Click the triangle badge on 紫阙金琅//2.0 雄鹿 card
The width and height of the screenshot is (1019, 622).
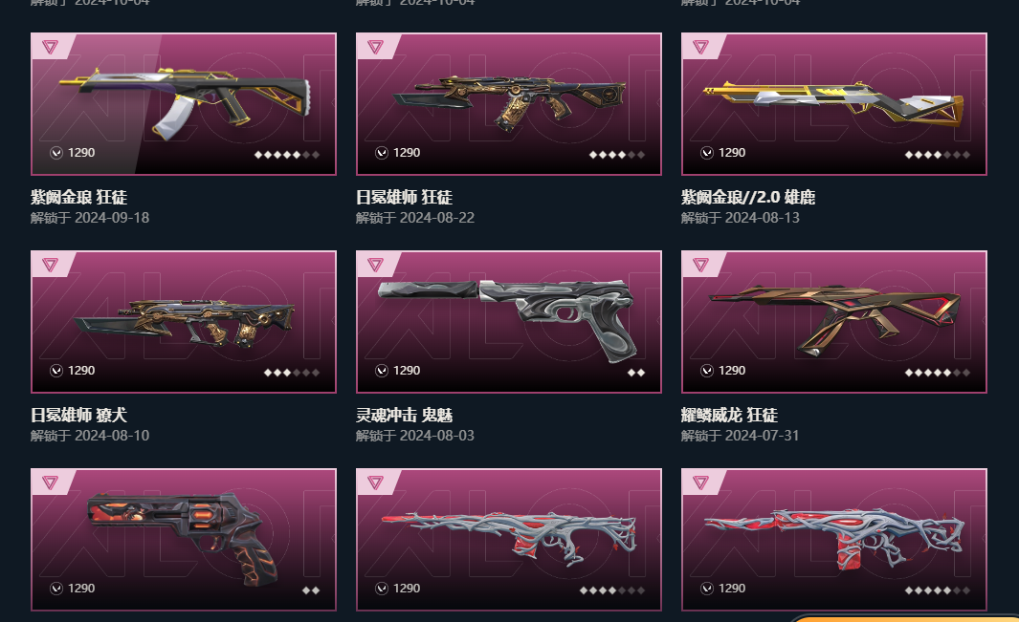[x=700, y=47]
